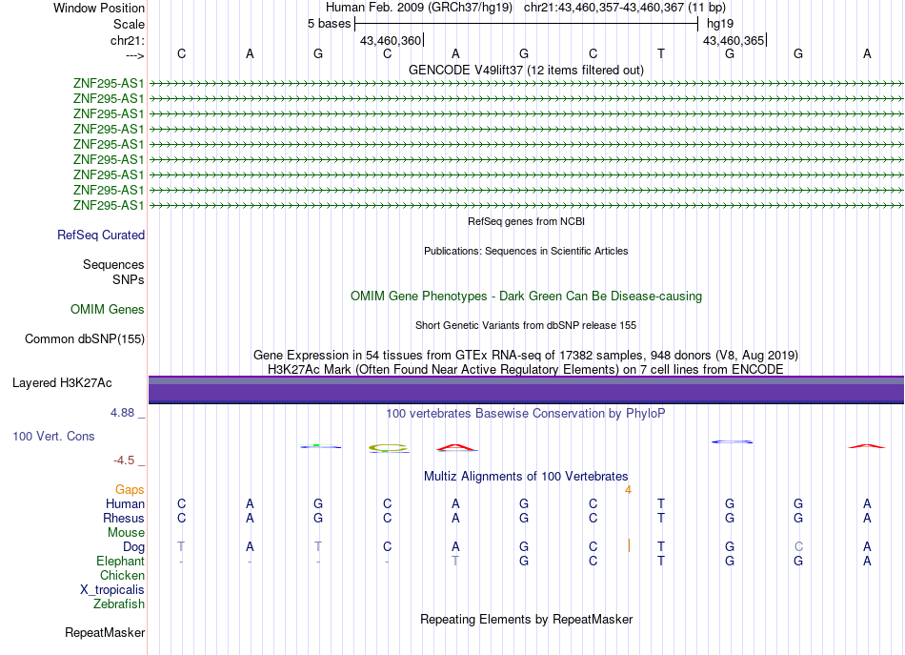Open 'RefSeq genes from NCBI' track title
This screenshot has height=655, width=905.
coord(526,221)
